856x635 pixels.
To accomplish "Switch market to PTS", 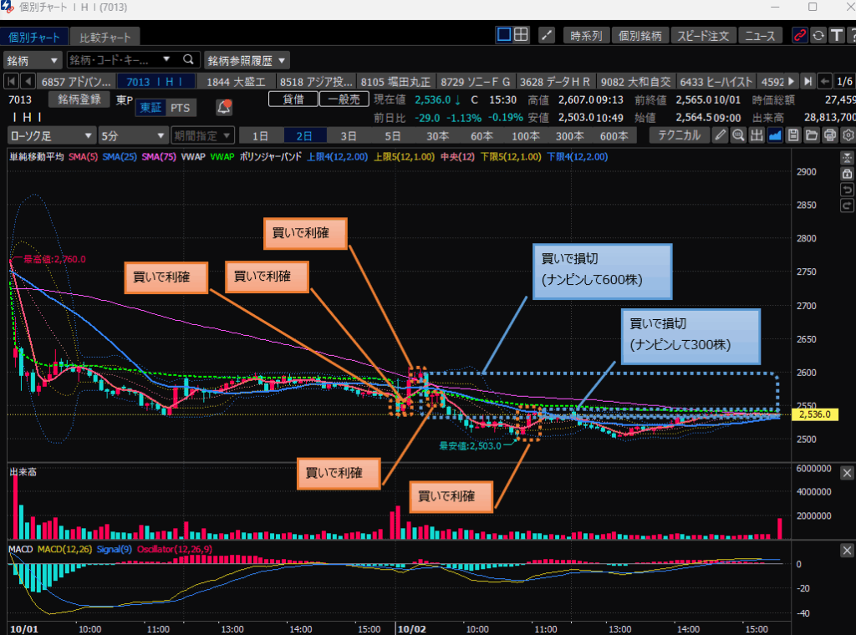I will [180, 108].
